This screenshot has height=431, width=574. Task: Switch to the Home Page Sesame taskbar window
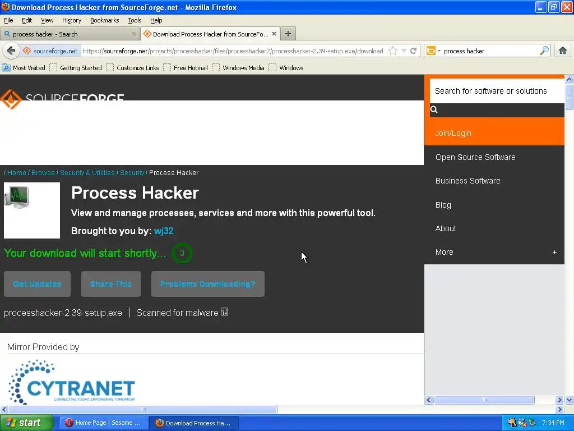pyautogui.click(x=104, y=423)
